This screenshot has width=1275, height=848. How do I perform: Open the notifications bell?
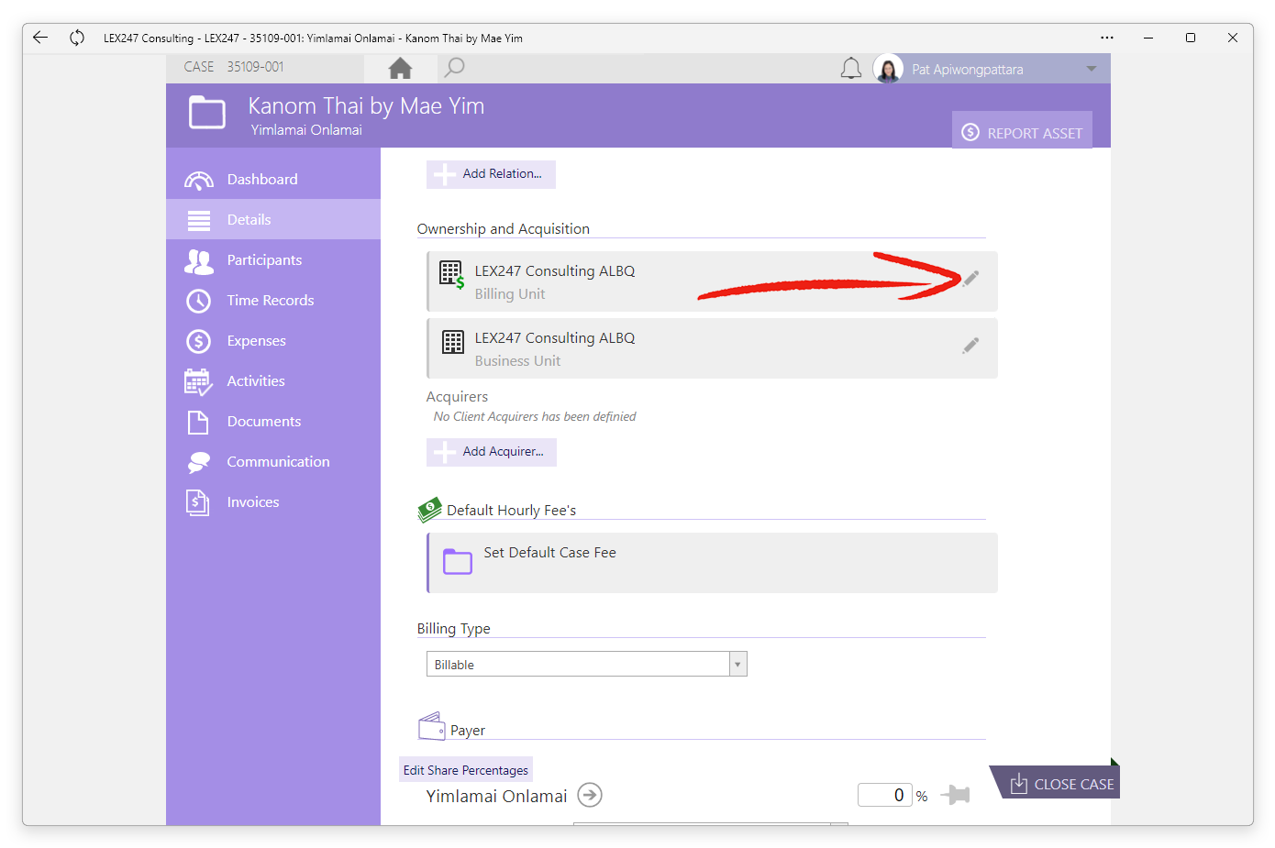pos(851,69)
